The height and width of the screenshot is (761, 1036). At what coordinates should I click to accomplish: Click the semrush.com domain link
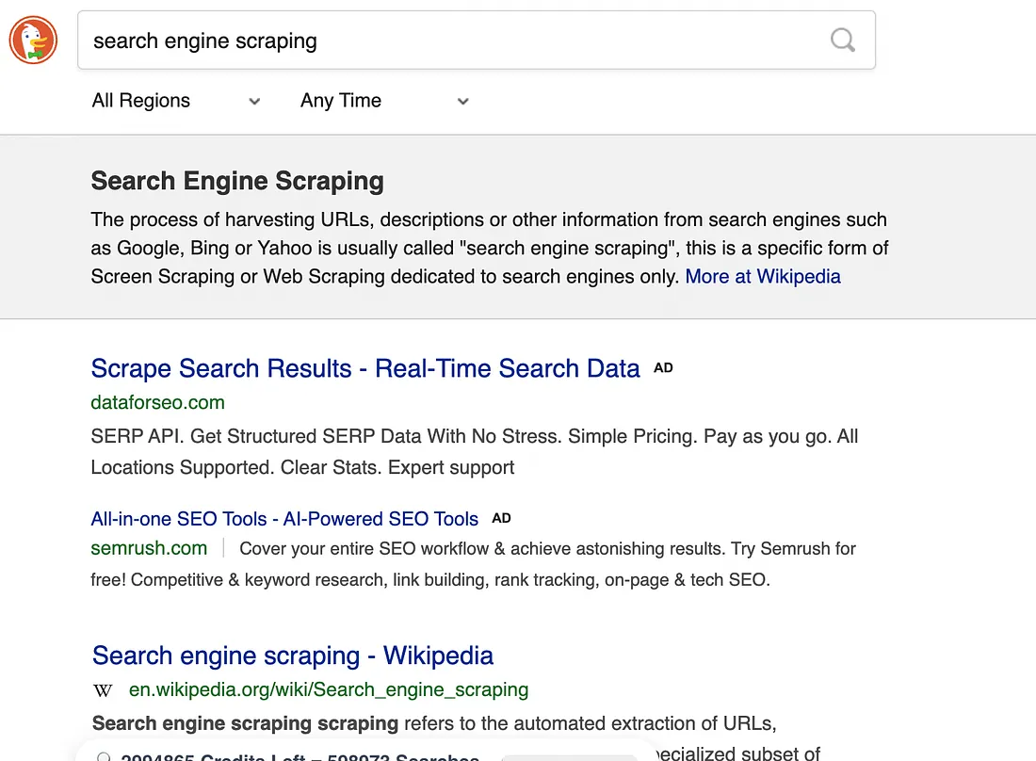pyautogui.click(x=149, y=547)
